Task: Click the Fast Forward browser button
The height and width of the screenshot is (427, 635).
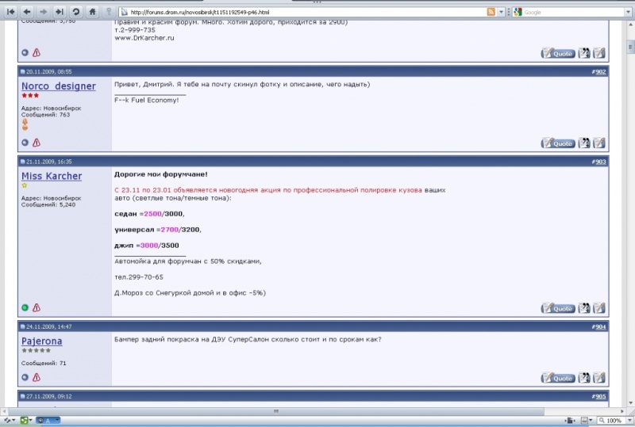Action: (59, 12)
